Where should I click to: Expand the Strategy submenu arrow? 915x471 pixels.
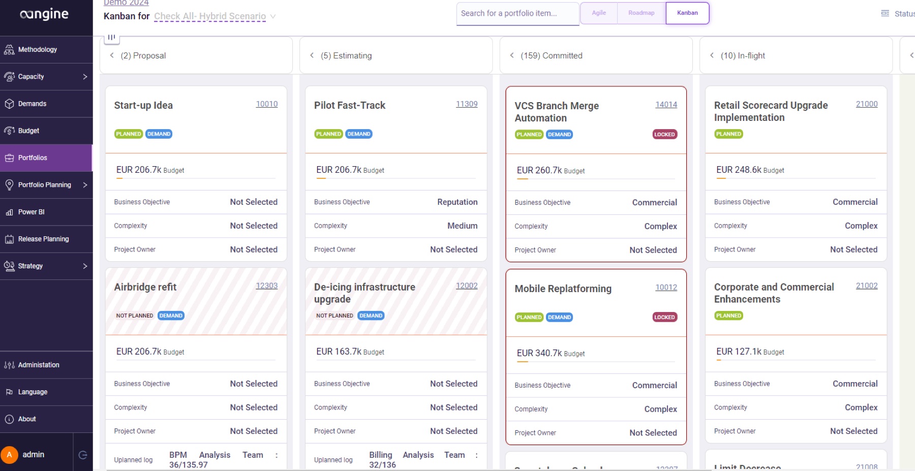point(85,266)
